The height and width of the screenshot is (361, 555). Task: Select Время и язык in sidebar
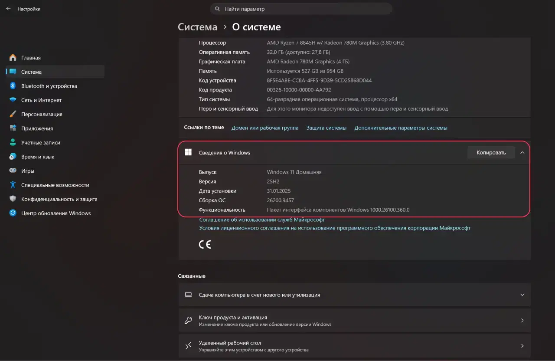[55, 157]
